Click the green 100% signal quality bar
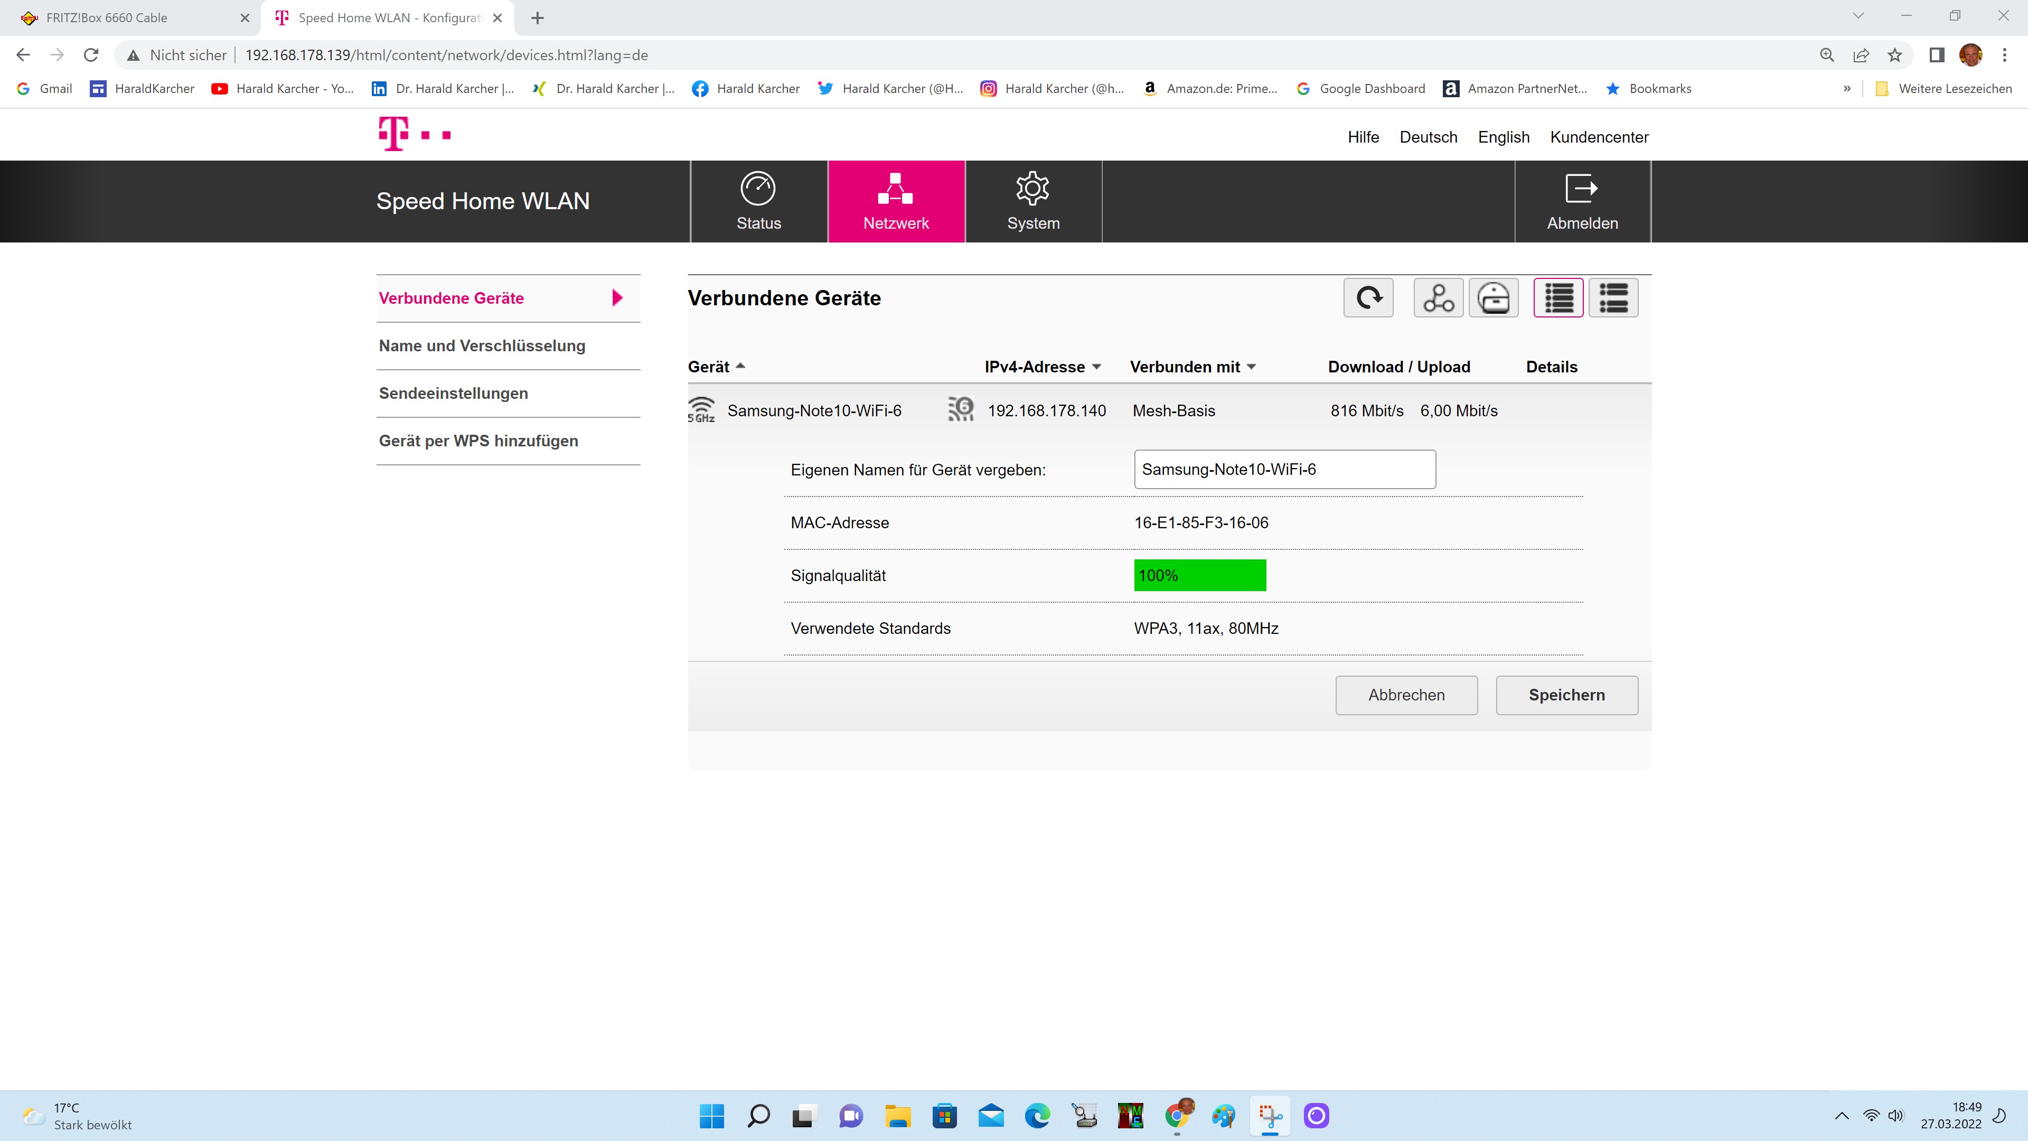This screenshot has height=1141, width=2028. pos(1200,576)
